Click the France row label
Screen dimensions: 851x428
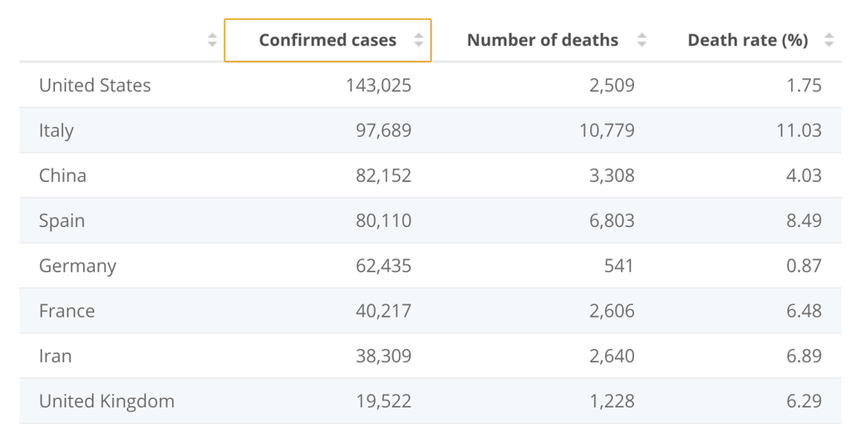tap(66, 311)
